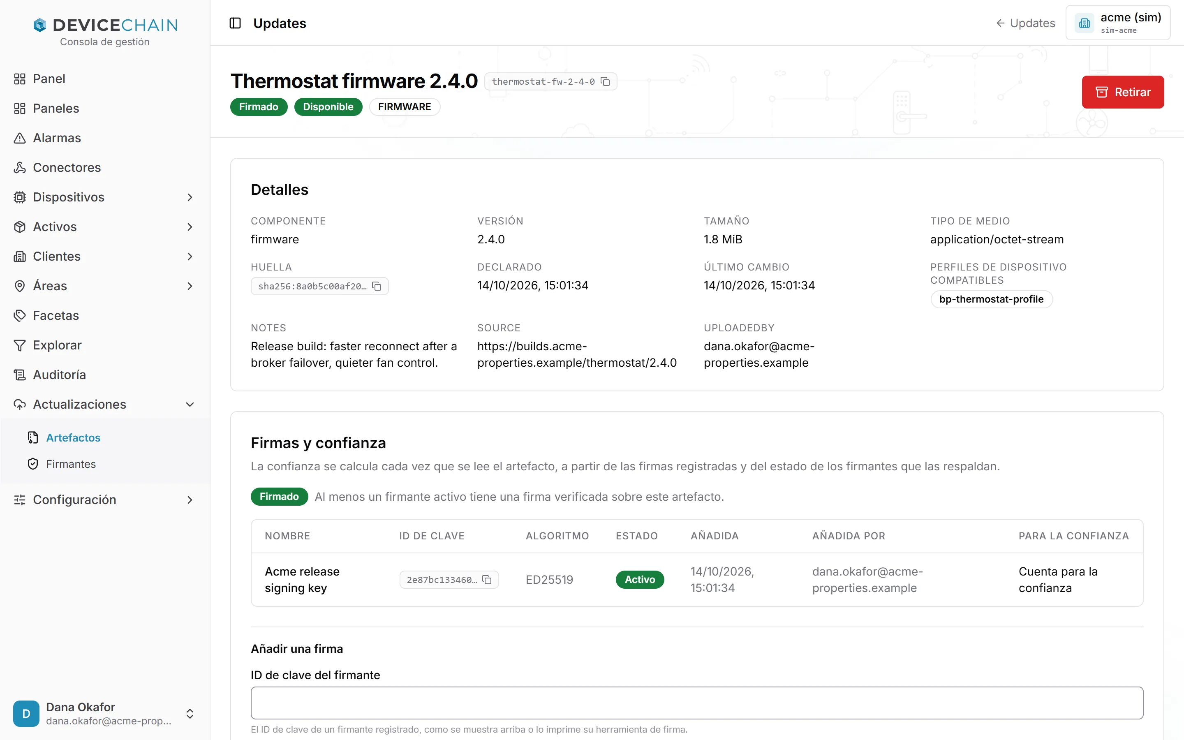Select the Acme release signing key name

click(x=302, y=580)
